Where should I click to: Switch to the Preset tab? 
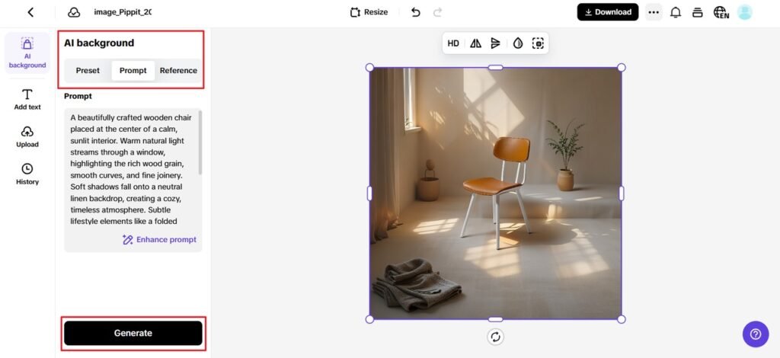click(x=88, y=71)
